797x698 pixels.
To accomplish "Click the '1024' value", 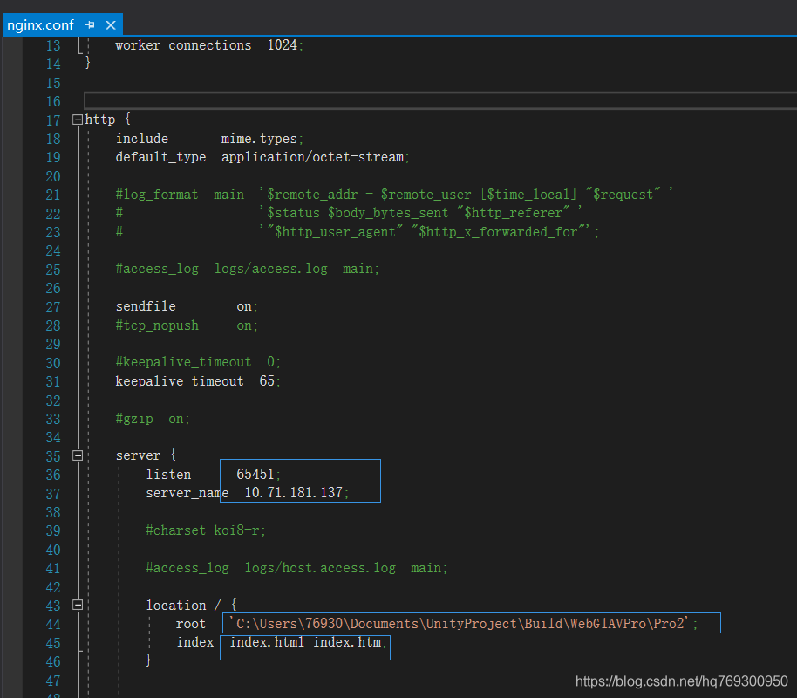I will 283,45.
